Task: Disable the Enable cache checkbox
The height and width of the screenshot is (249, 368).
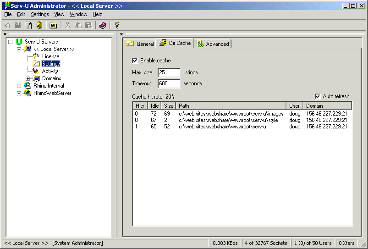Action: click(x=135, y=61)
